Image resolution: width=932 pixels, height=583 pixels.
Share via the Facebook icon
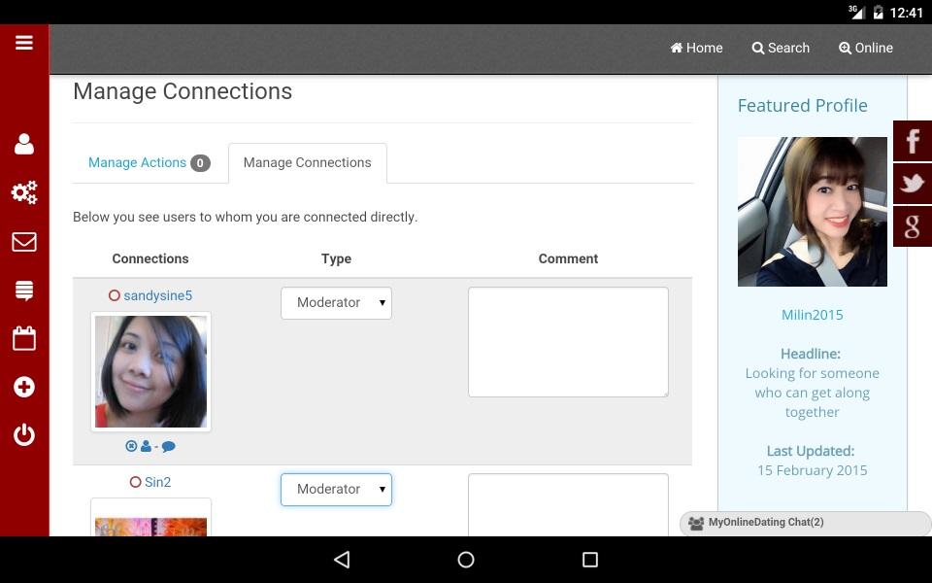[x=913, y=141]
